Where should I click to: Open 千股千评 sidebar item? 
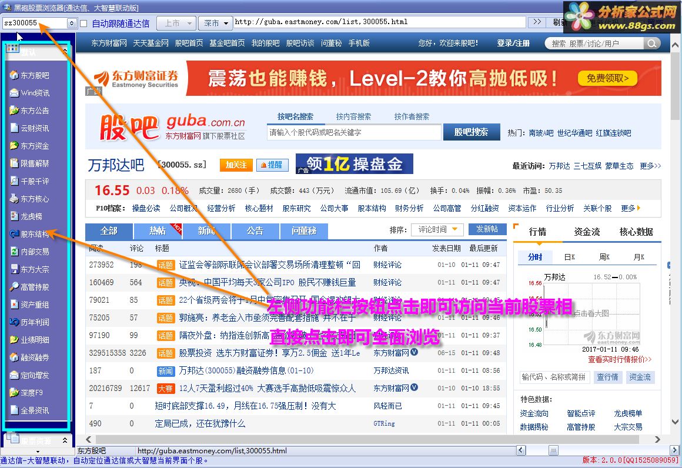(29, 181)
